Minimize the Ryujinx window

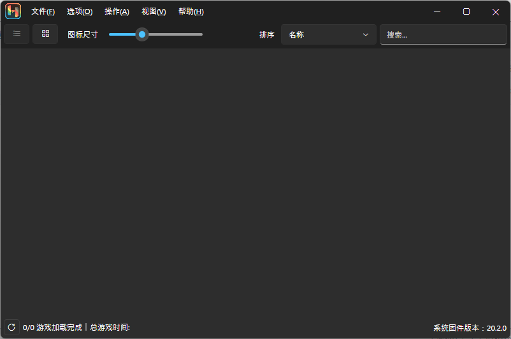[x=437, y=11]
